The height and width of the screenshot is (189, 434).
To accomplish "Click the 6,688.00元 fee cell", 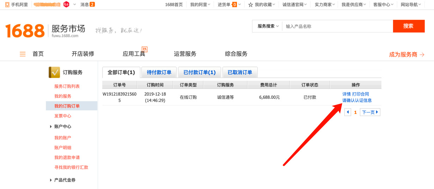I will pos(269,97).
